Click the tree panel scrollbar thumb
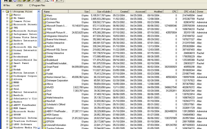 point(39,30)
